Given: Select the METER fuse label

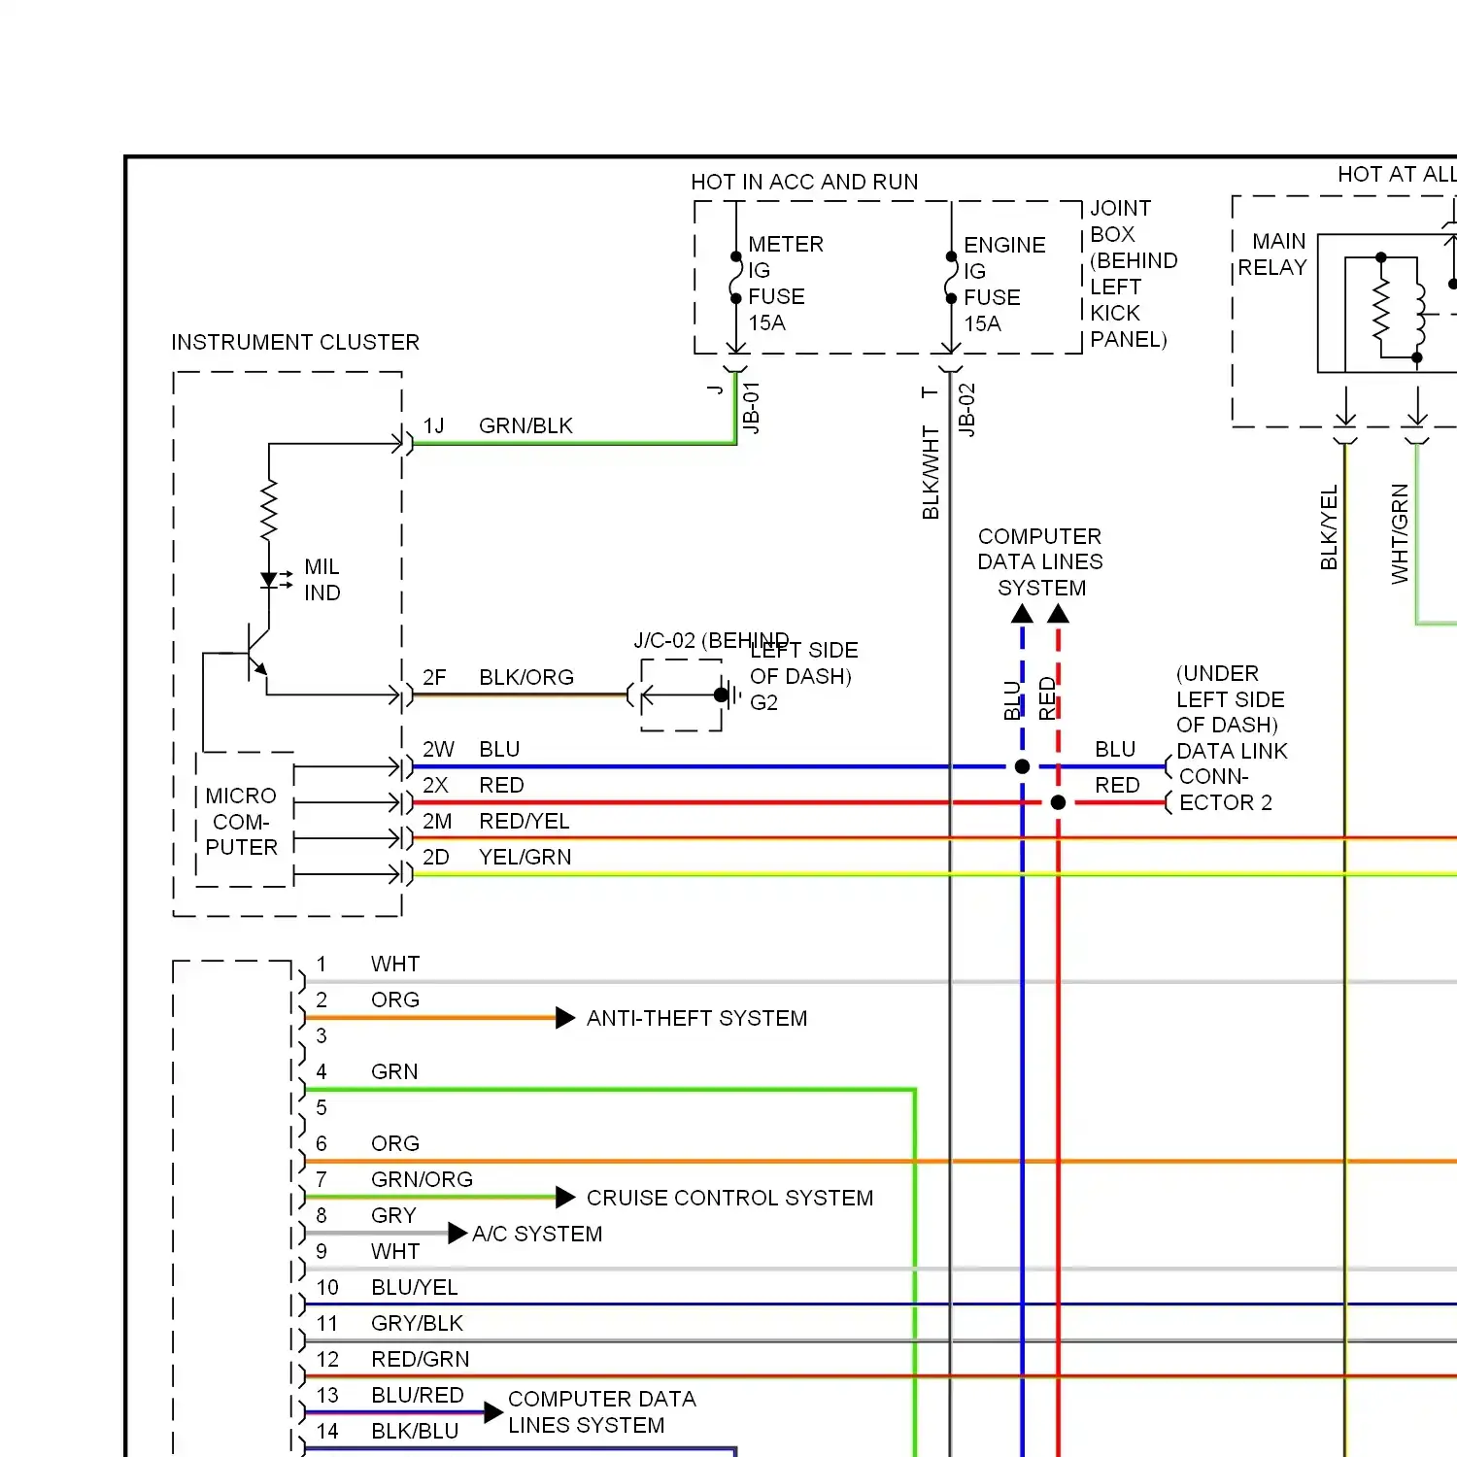Looking at the screenshot, I should point(786,283).
